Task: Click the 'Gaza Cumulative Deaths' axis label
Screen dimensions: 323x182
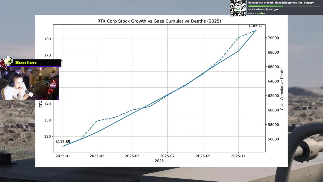Action: [282, 88]
